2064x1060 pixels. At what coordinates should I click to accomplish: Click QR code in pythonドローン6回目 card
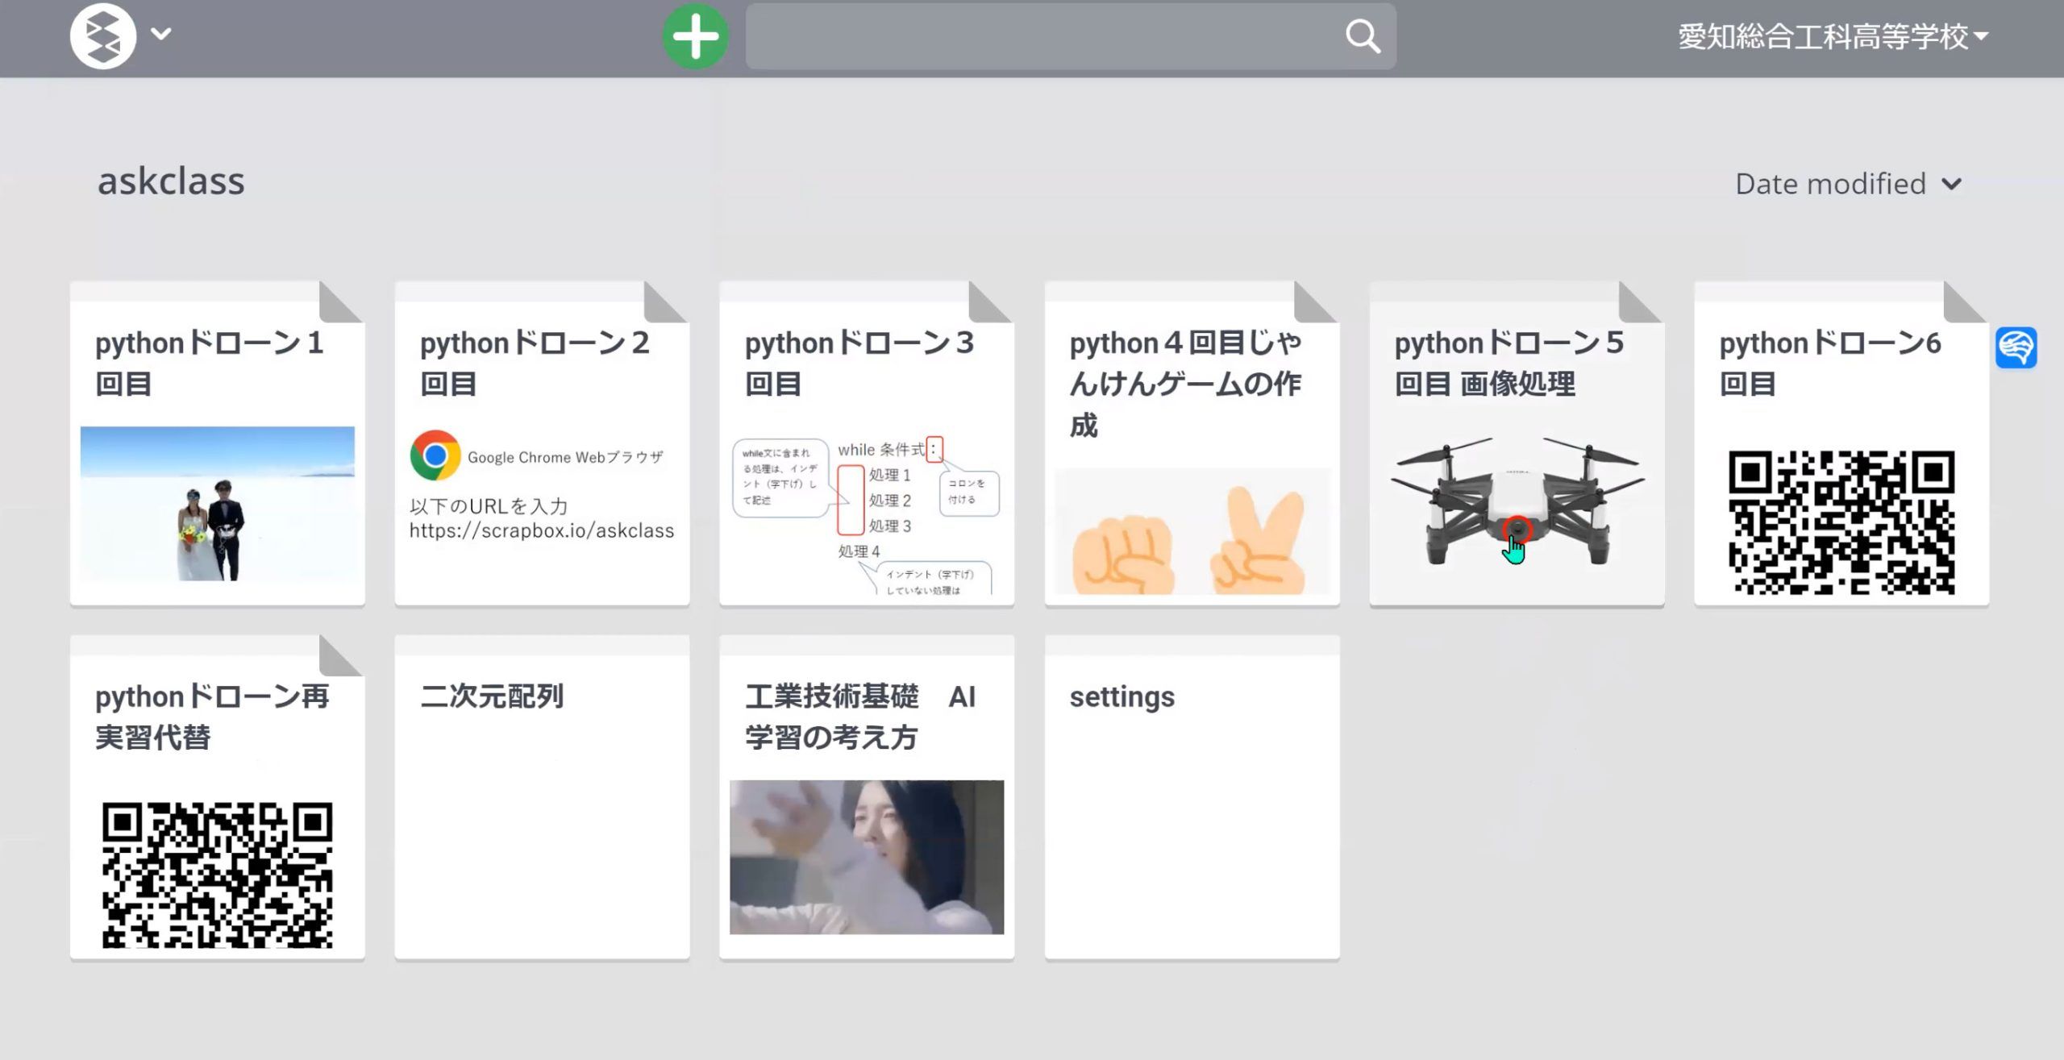tap(1841, 522)
